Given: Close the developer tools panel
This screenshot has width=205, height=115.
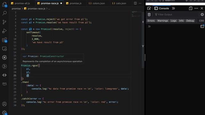Looking at the screenshot, I should coord(202,8).
